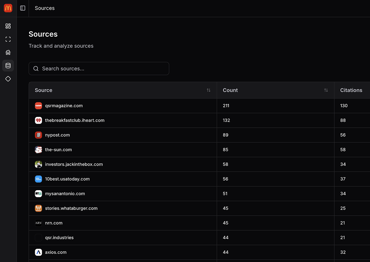Click the Citations column header
Screen dimensions: 370x262
click(351, 90)
